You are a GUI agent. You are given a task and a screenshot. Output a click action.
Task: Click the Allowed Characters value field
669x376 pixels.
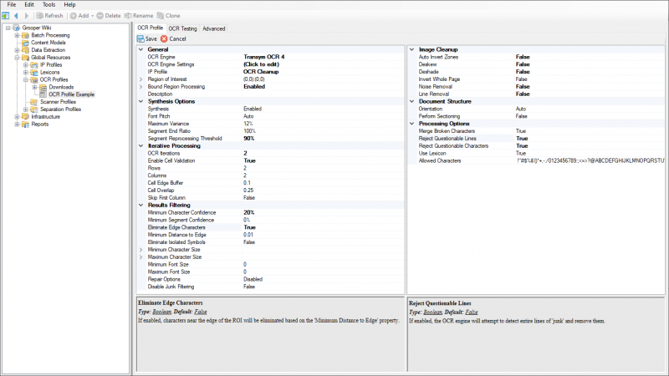(x=590, y=160)
